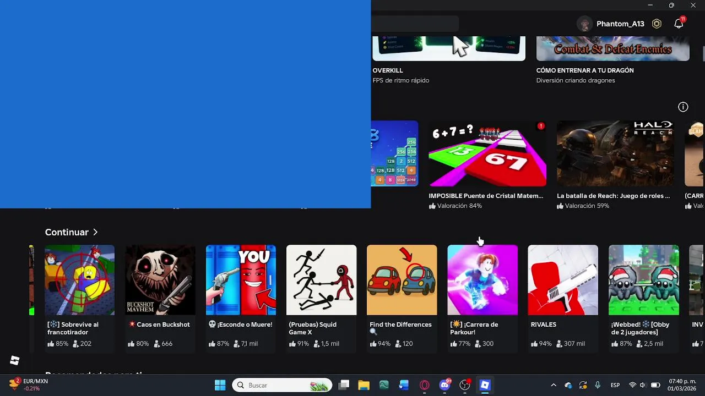Show hidden system tray icons

pos(554,385)
